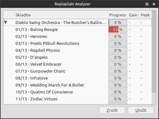
Task: Sort by the Progress column header
Action: coord(117,15)
